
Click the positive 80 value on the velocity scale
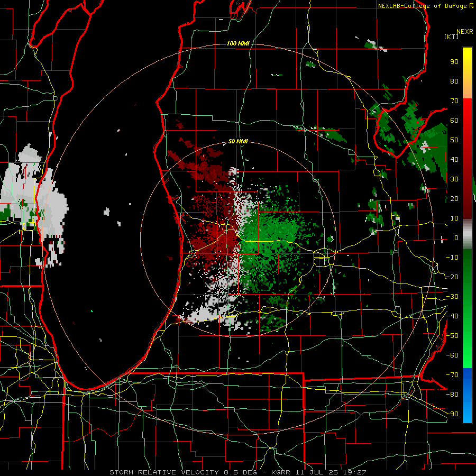[x=454, y=81]
